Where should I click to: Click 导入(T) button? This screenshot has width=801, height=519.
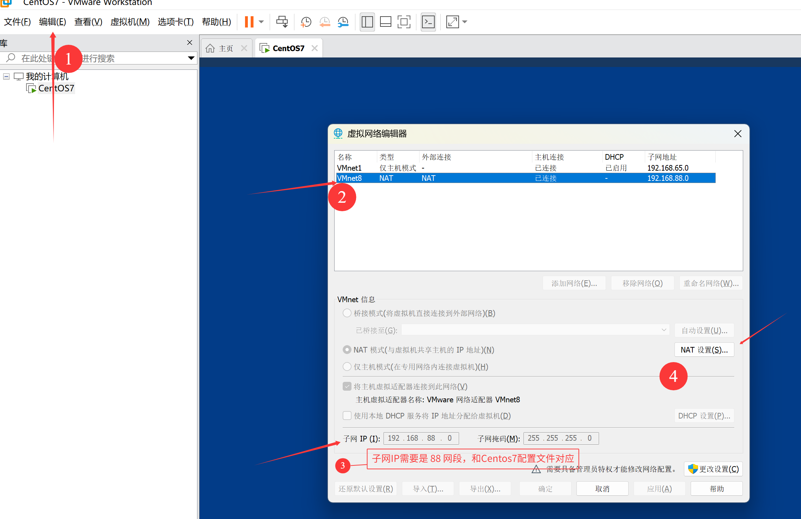click(x=428, y=489)
